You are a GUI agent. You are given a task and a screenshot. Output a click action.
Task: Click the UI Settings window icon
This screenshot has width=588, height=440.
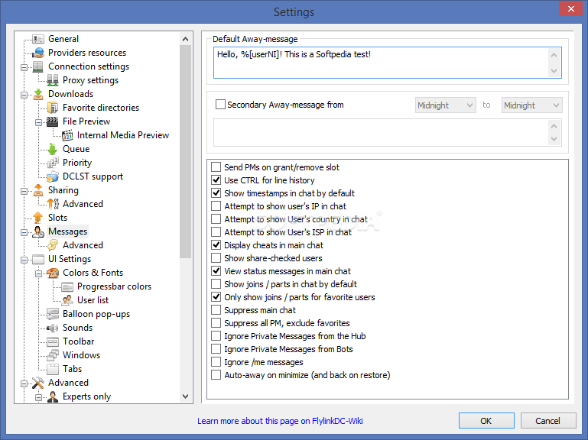[x=38, y=259]
